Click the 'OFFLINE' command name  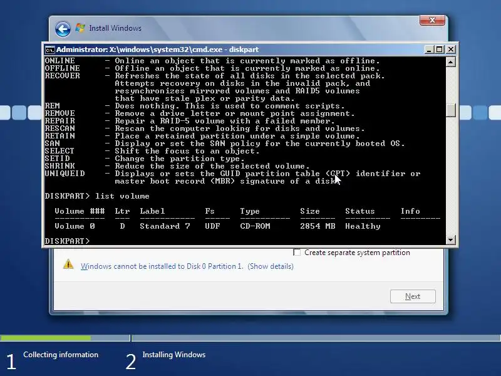pyautogui.click(x=62, y=68)
